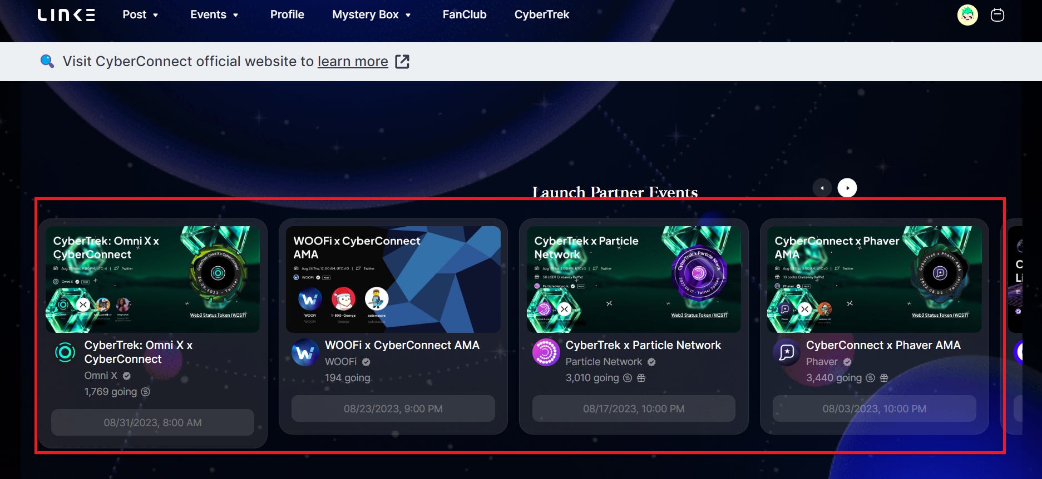This screenshot has height=479, width=1042.
Task: Open the Particle Network event banner
Action: tap(634, 279)
